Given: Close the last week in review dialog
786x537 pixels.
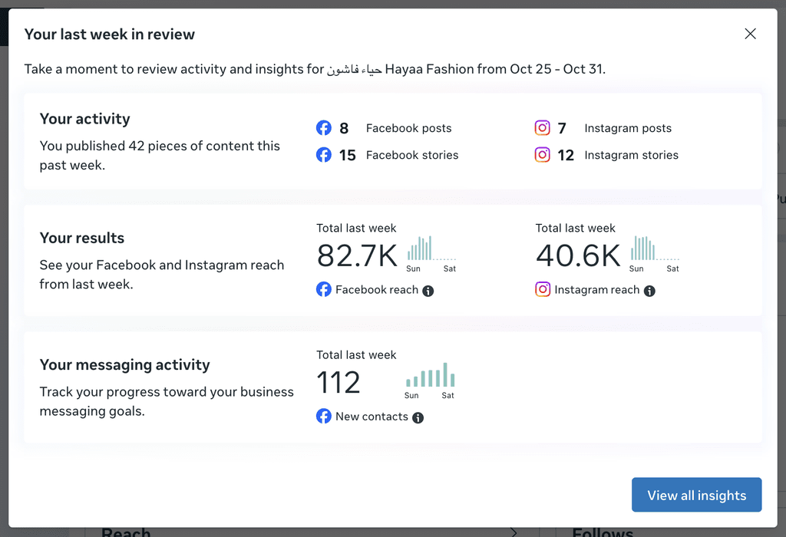Looking at the screenshot, I should [750, 34].
